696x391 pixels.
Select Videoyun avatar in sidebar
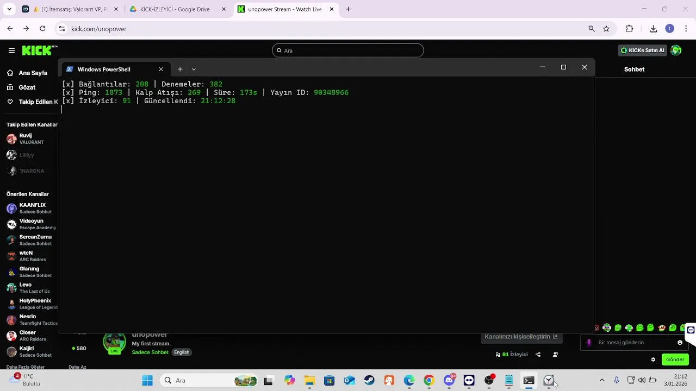11,224
